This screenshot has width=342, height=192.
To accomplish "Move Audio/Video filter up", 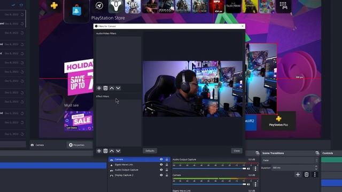I will tap(112, 88).
